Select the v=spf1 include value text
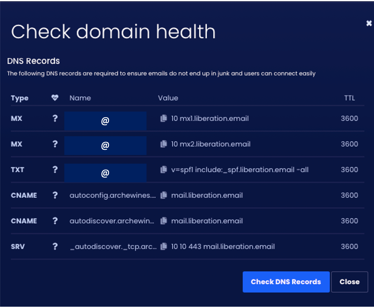Screen dimensions: 374x308 (240, 170)
